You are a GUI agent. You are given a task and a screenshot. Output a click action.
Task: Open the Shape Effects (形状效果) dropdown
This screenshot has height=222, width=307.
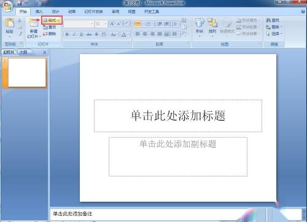click(248, 33)
